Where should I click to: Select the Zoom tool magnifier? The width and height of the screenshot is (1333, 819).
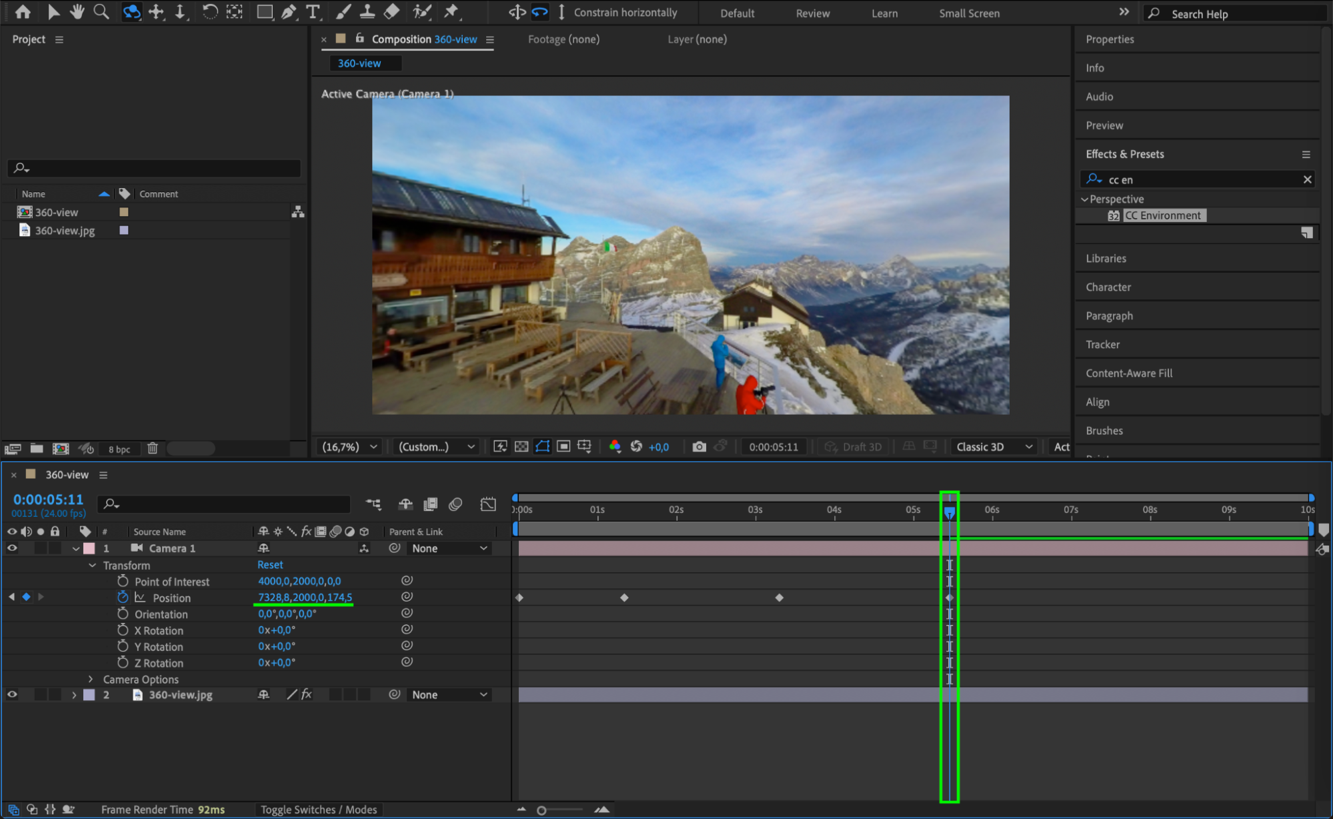coord(101,12)
